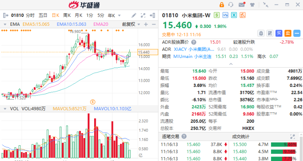This screenshot has width=303, height=161.
Task: Click the 37.8K trade row at 11:16:13
Action: (194, 144)
